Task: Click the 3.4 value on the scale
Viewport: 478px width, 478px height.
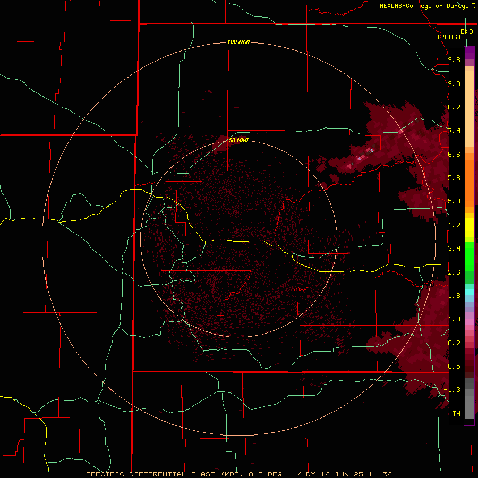Action: pyautogui.click(x=454, y=249)
